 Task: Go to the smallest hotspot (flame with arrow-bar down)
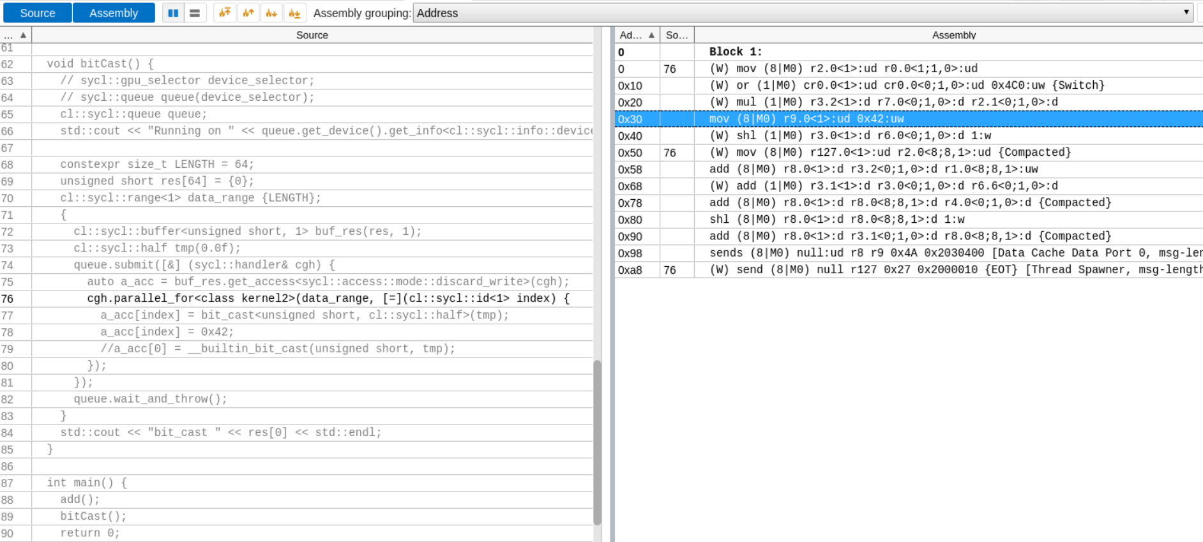(x=294, y=13)
